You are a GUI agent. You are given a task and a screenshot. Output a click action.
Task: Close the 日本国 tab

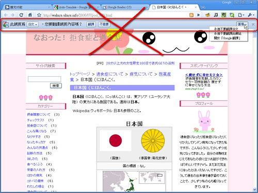click(196, 7)
